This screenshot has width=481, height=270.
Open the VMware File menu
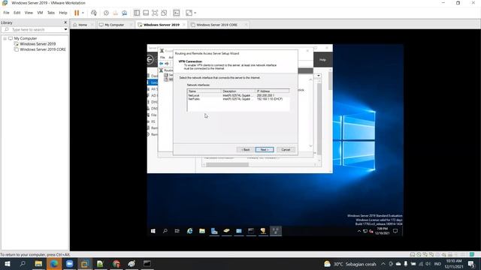(6, 13)
